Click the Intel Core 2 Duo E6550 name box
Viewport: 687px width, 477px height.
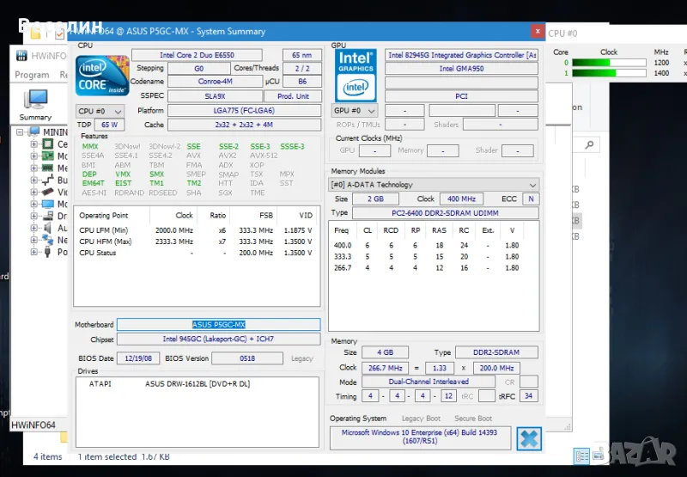coord(197,55)
